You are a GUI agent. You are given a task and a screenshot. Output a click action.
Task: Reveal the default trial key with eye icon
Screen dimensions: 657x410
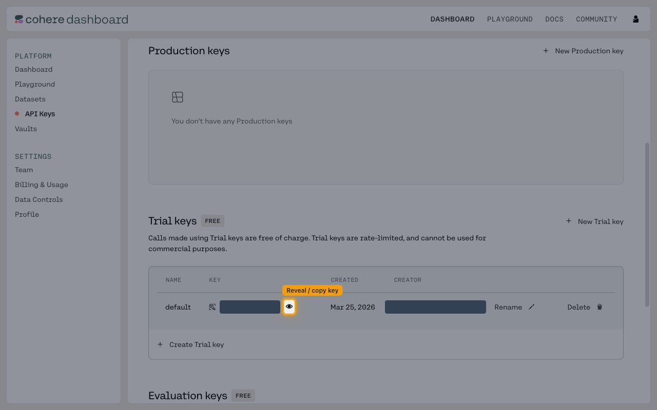[x=289, y=306]
